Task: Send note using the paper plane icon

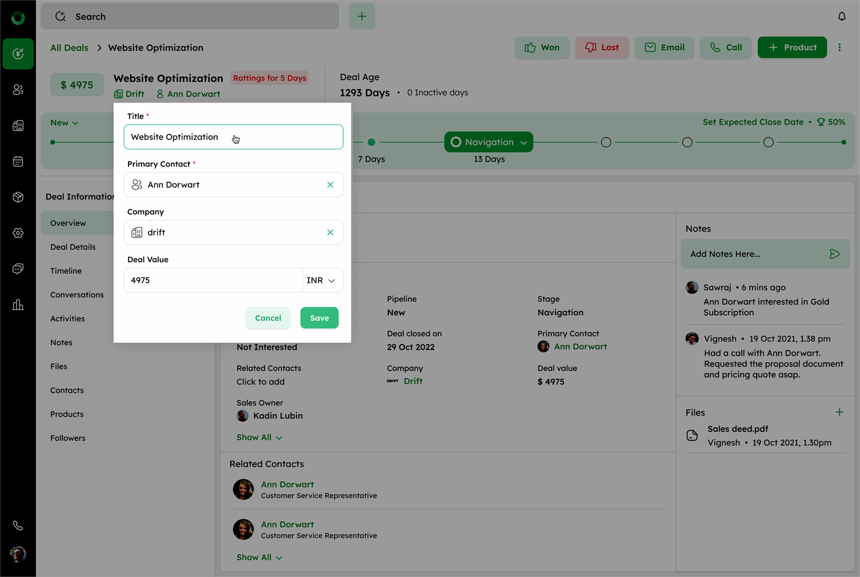Action: (834, 254)
